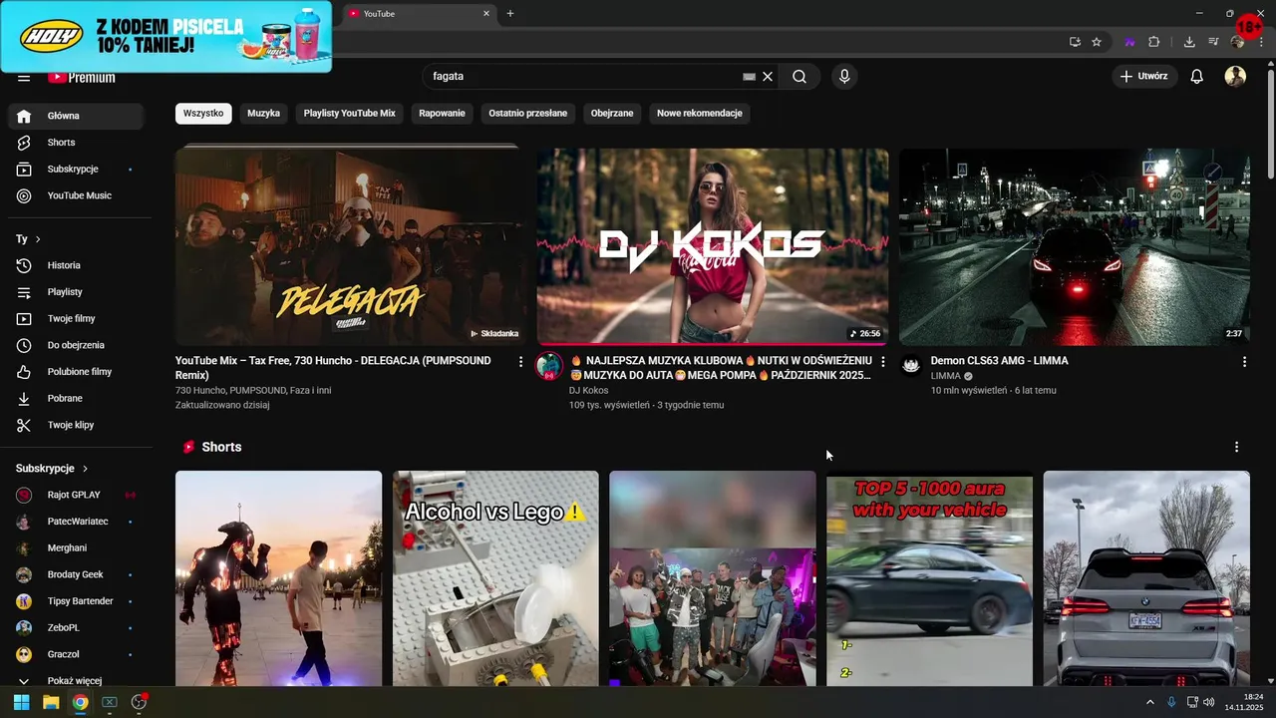Select Ostatnio przesłane chip
This screenshot has width=1276, height=718.
pos(527,114)
